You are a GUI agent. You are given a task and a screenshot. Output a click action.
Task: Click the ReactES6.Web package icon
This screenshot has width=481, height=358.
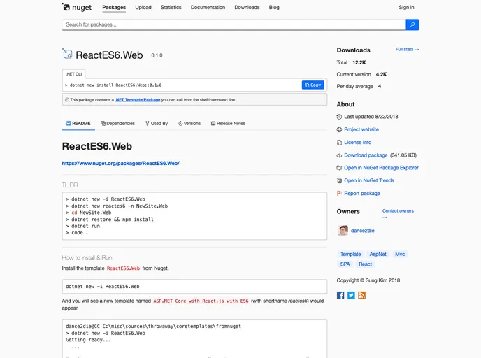click(67, 54)
